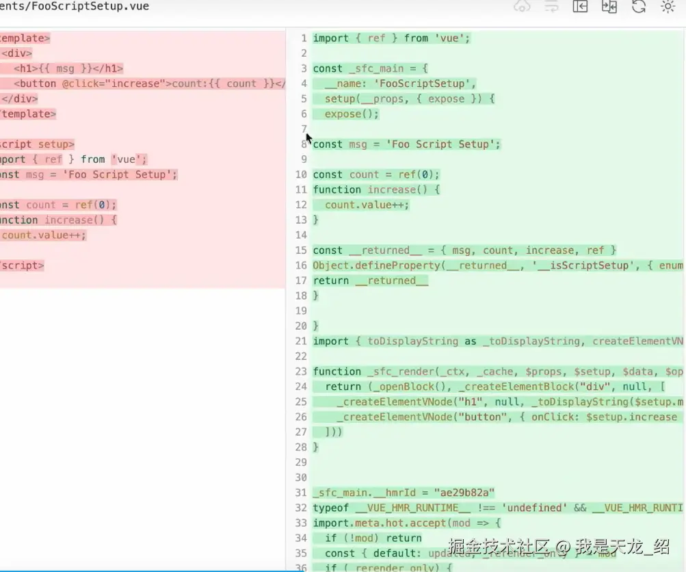Click "</div>" closing tag in left pane
The image size is (686, 572).
19,99
